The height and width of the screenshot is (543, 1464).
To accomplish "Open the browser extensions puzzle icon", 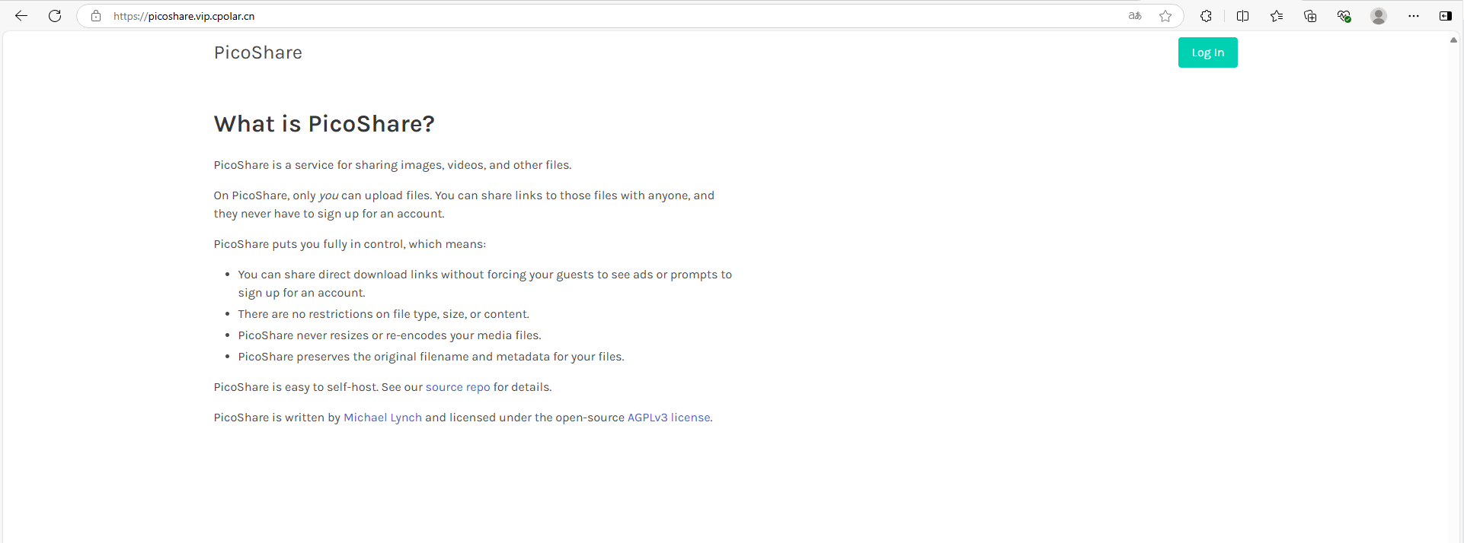I will [1206, 16].
